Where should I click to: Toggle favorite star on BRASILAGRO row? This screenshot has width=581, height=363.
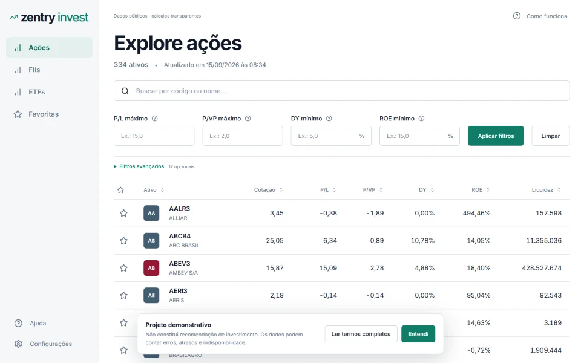point(123,350)
